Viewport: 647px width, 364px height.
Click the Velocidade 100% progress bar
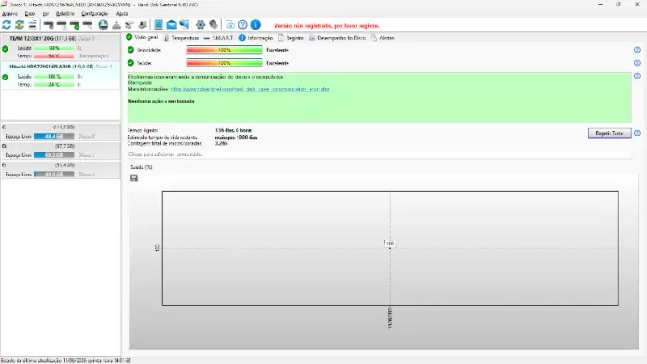(225, 50)
